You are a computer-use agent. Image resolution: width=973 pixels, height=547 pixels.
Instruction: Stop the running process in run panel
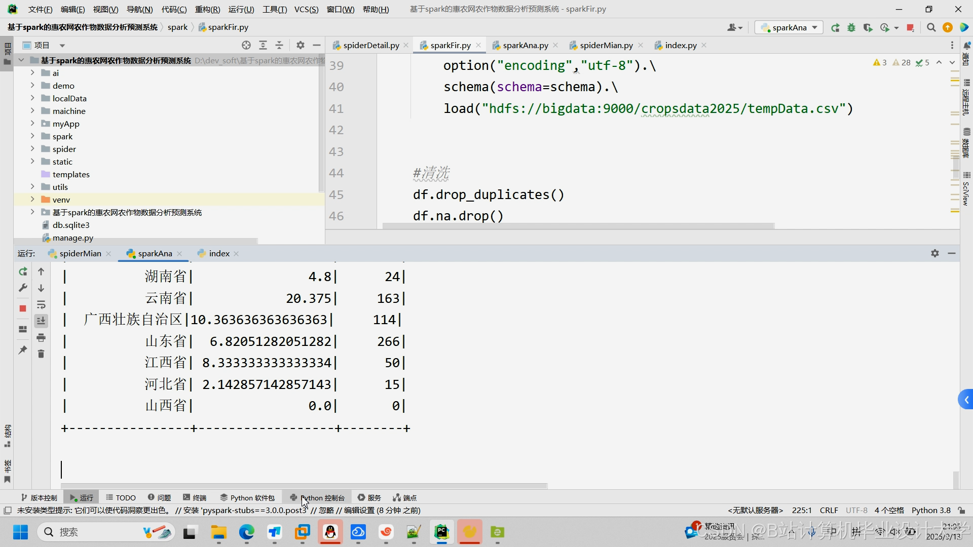tap(23, 308)
